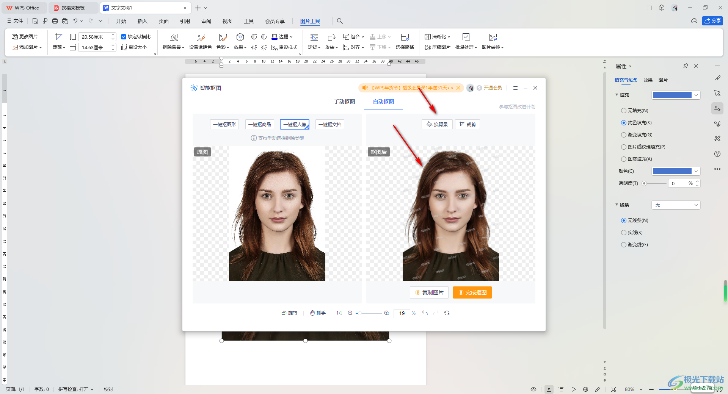Open the Add Picture (添加图片) dropdown
This screenshot has height=394, width=728.
pos(27,47)
